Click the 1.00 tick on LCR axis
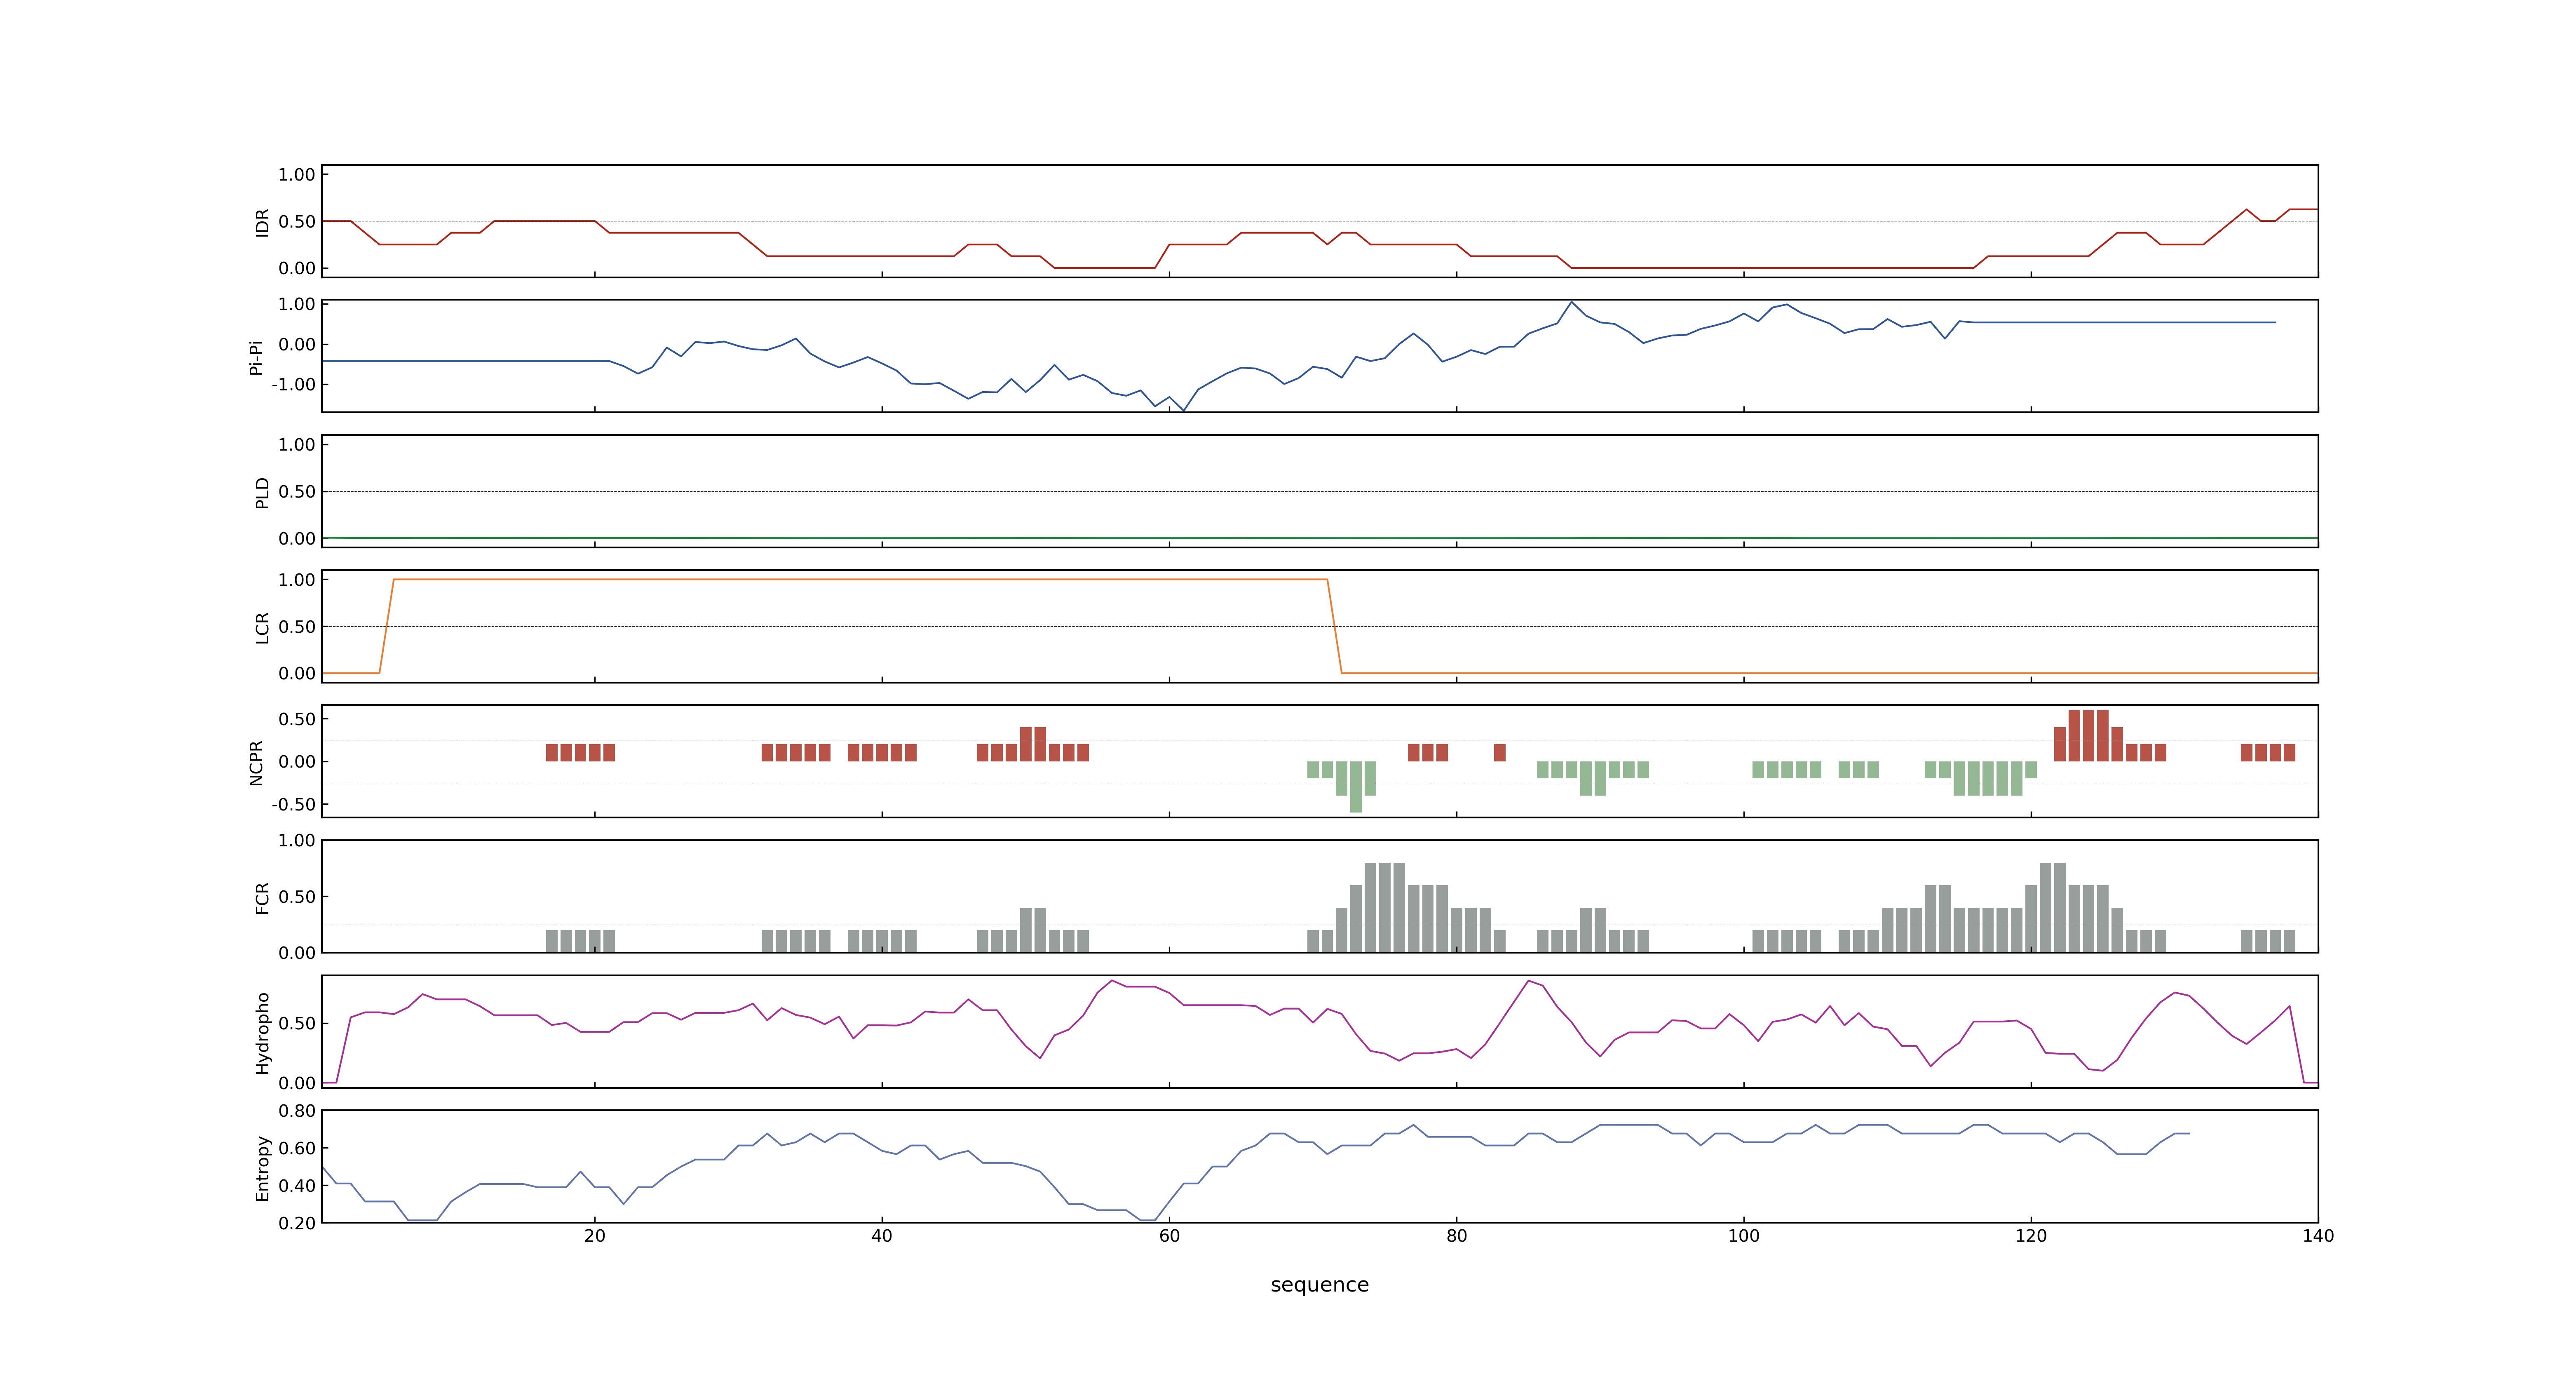Image resolution: width=2576 pixels, height=1374 pixels. [x=297, y=580]
